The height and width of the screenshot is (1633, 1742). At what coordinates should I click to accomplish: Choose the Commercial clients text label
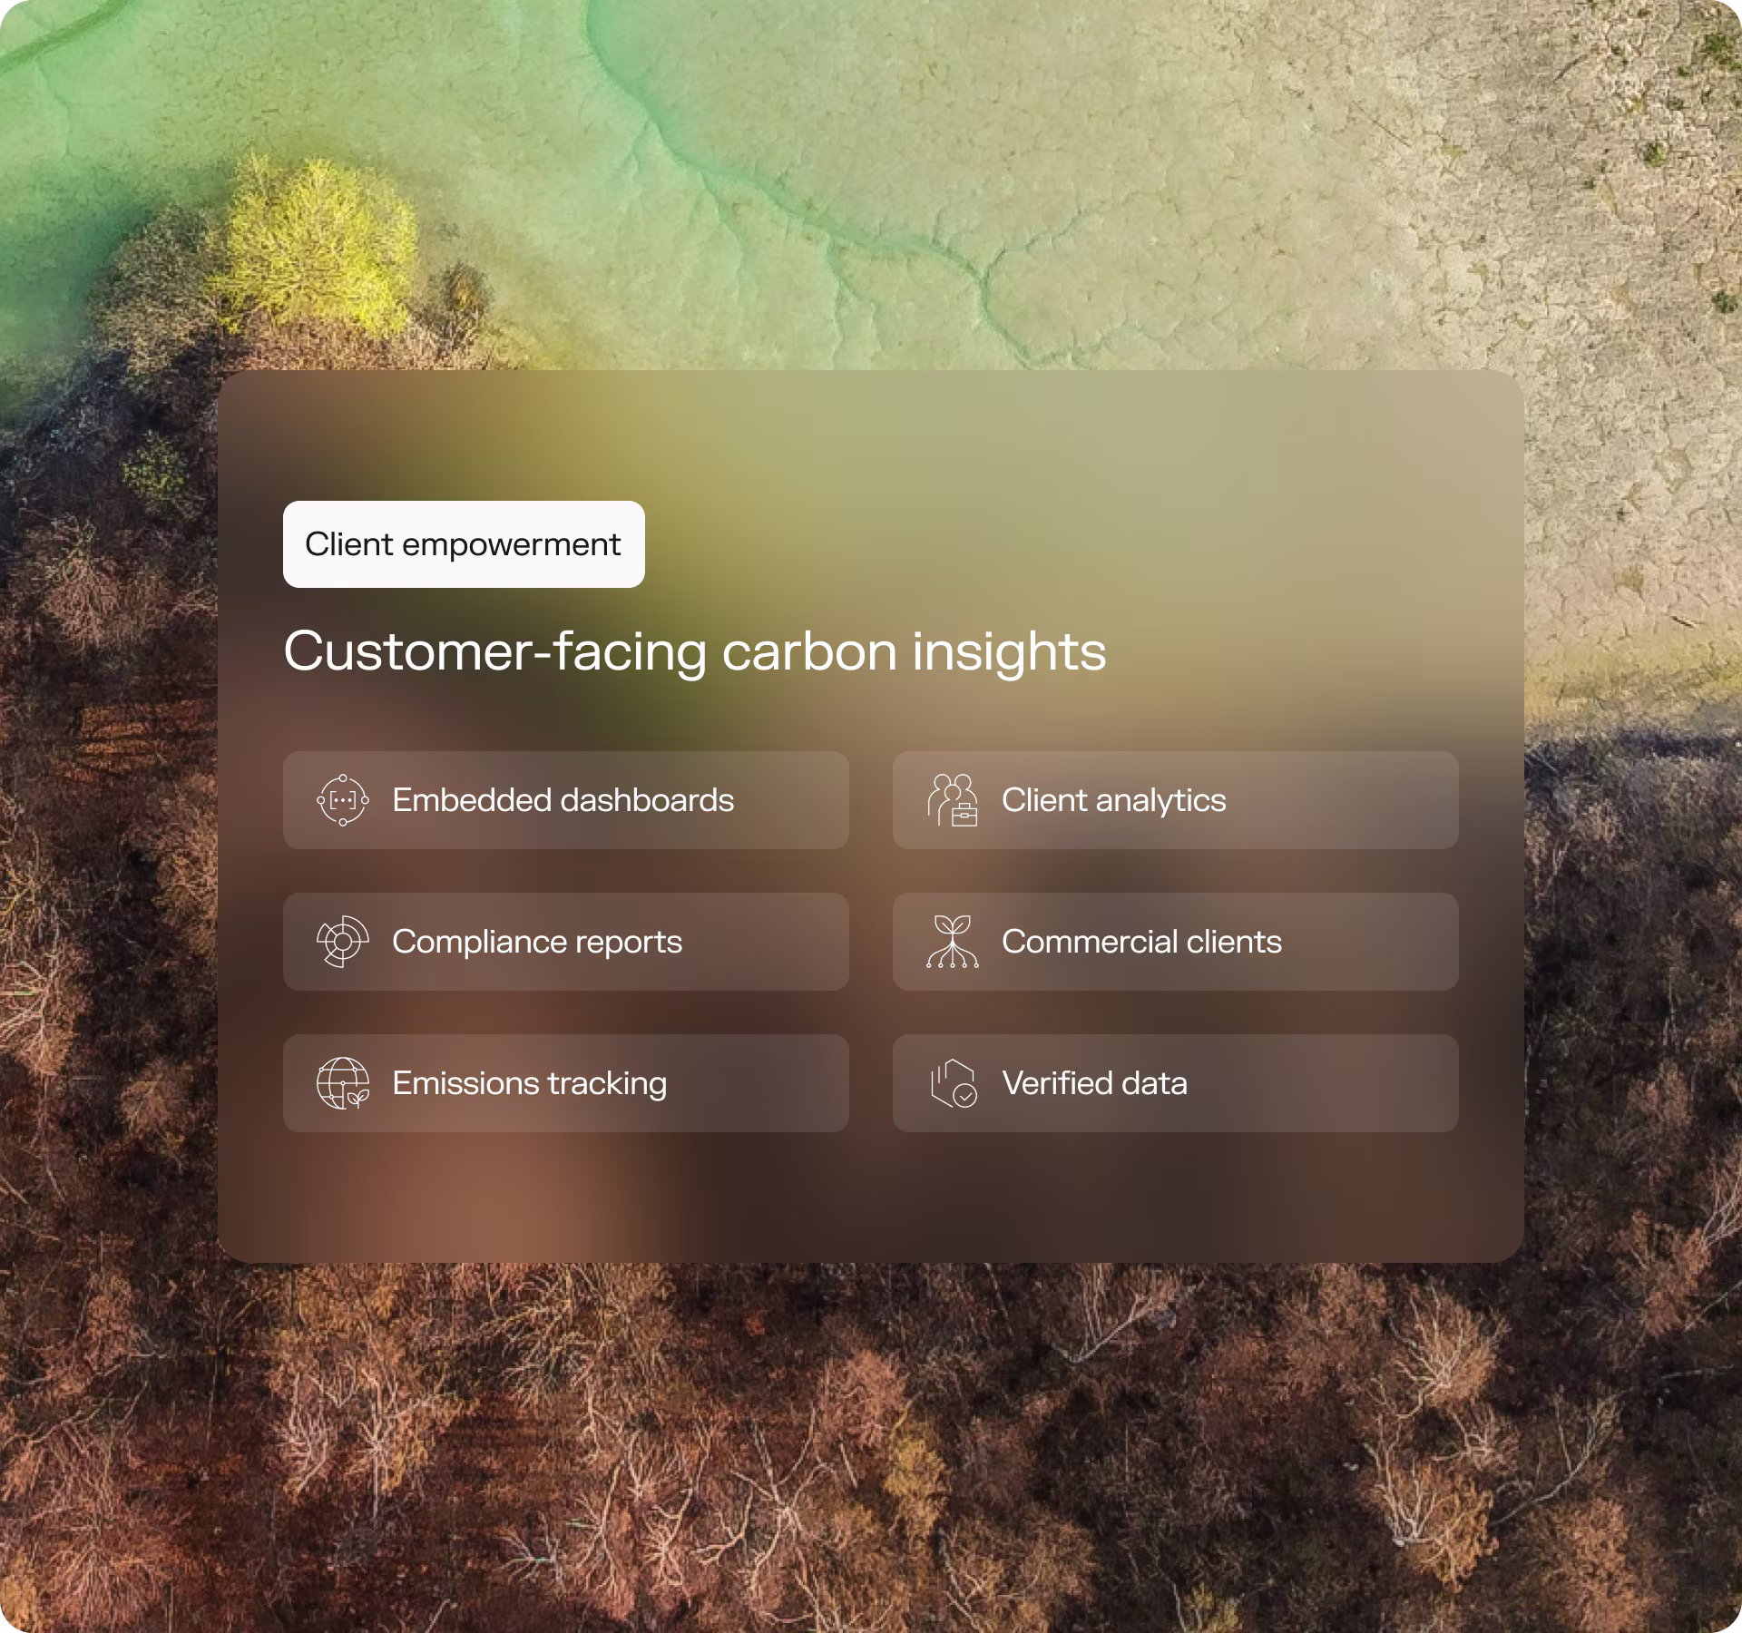(1141, 942)
